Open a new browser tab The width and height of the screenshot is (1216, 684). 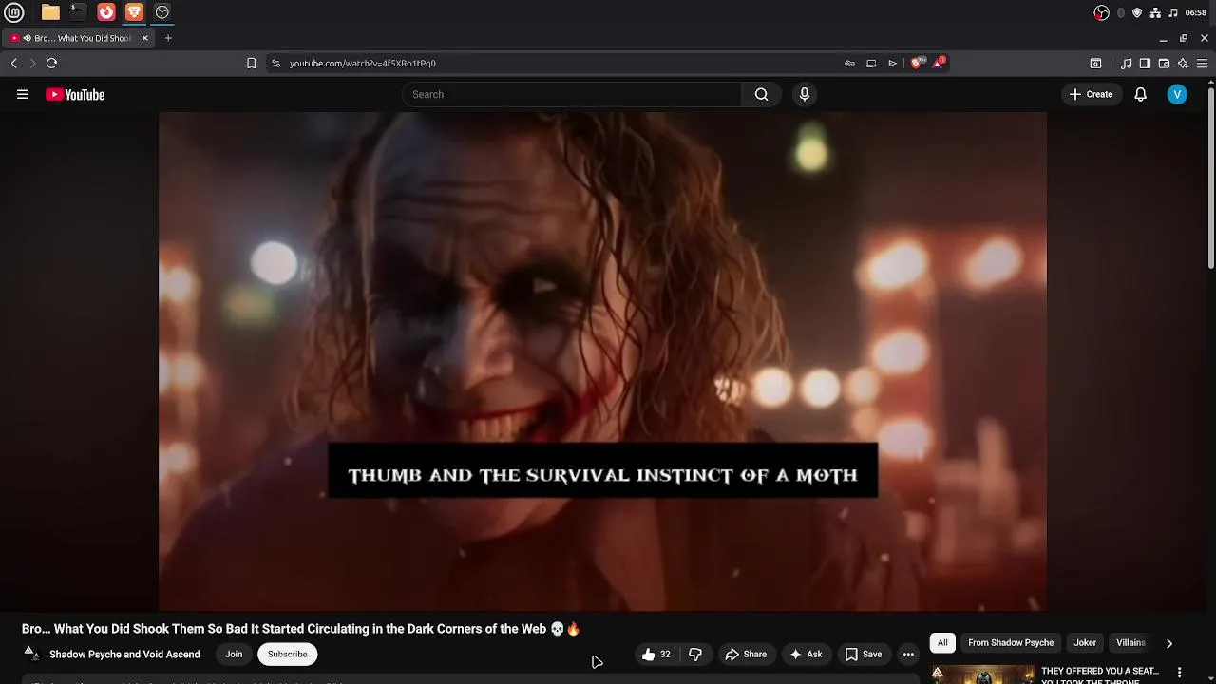pyautogui.click(x=168, y=38)
